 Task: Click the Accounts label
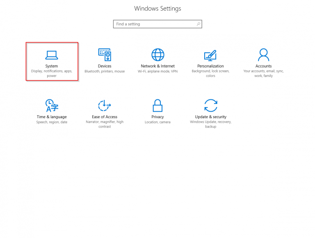[263, 66]
